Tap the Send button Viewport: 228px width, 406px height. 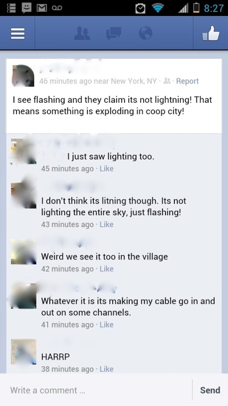tap(210, 390)
